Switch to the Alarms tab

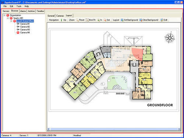point(23,11)
